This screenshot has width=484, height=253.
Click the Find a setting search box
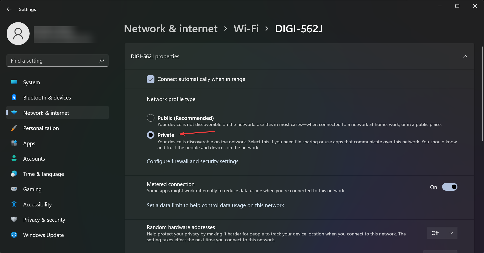tap(54, 61)
